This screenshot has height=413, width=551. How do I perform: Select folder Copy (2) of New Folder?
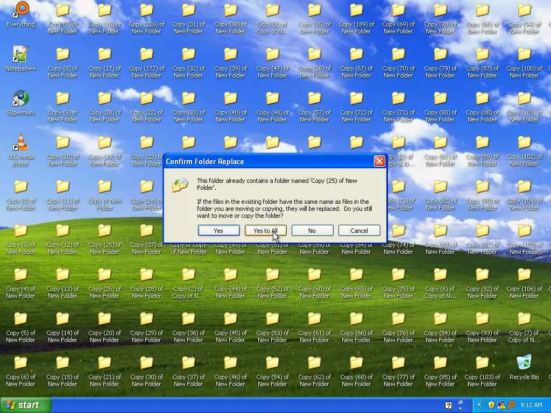pyautogui.click(x=21, y=195)
